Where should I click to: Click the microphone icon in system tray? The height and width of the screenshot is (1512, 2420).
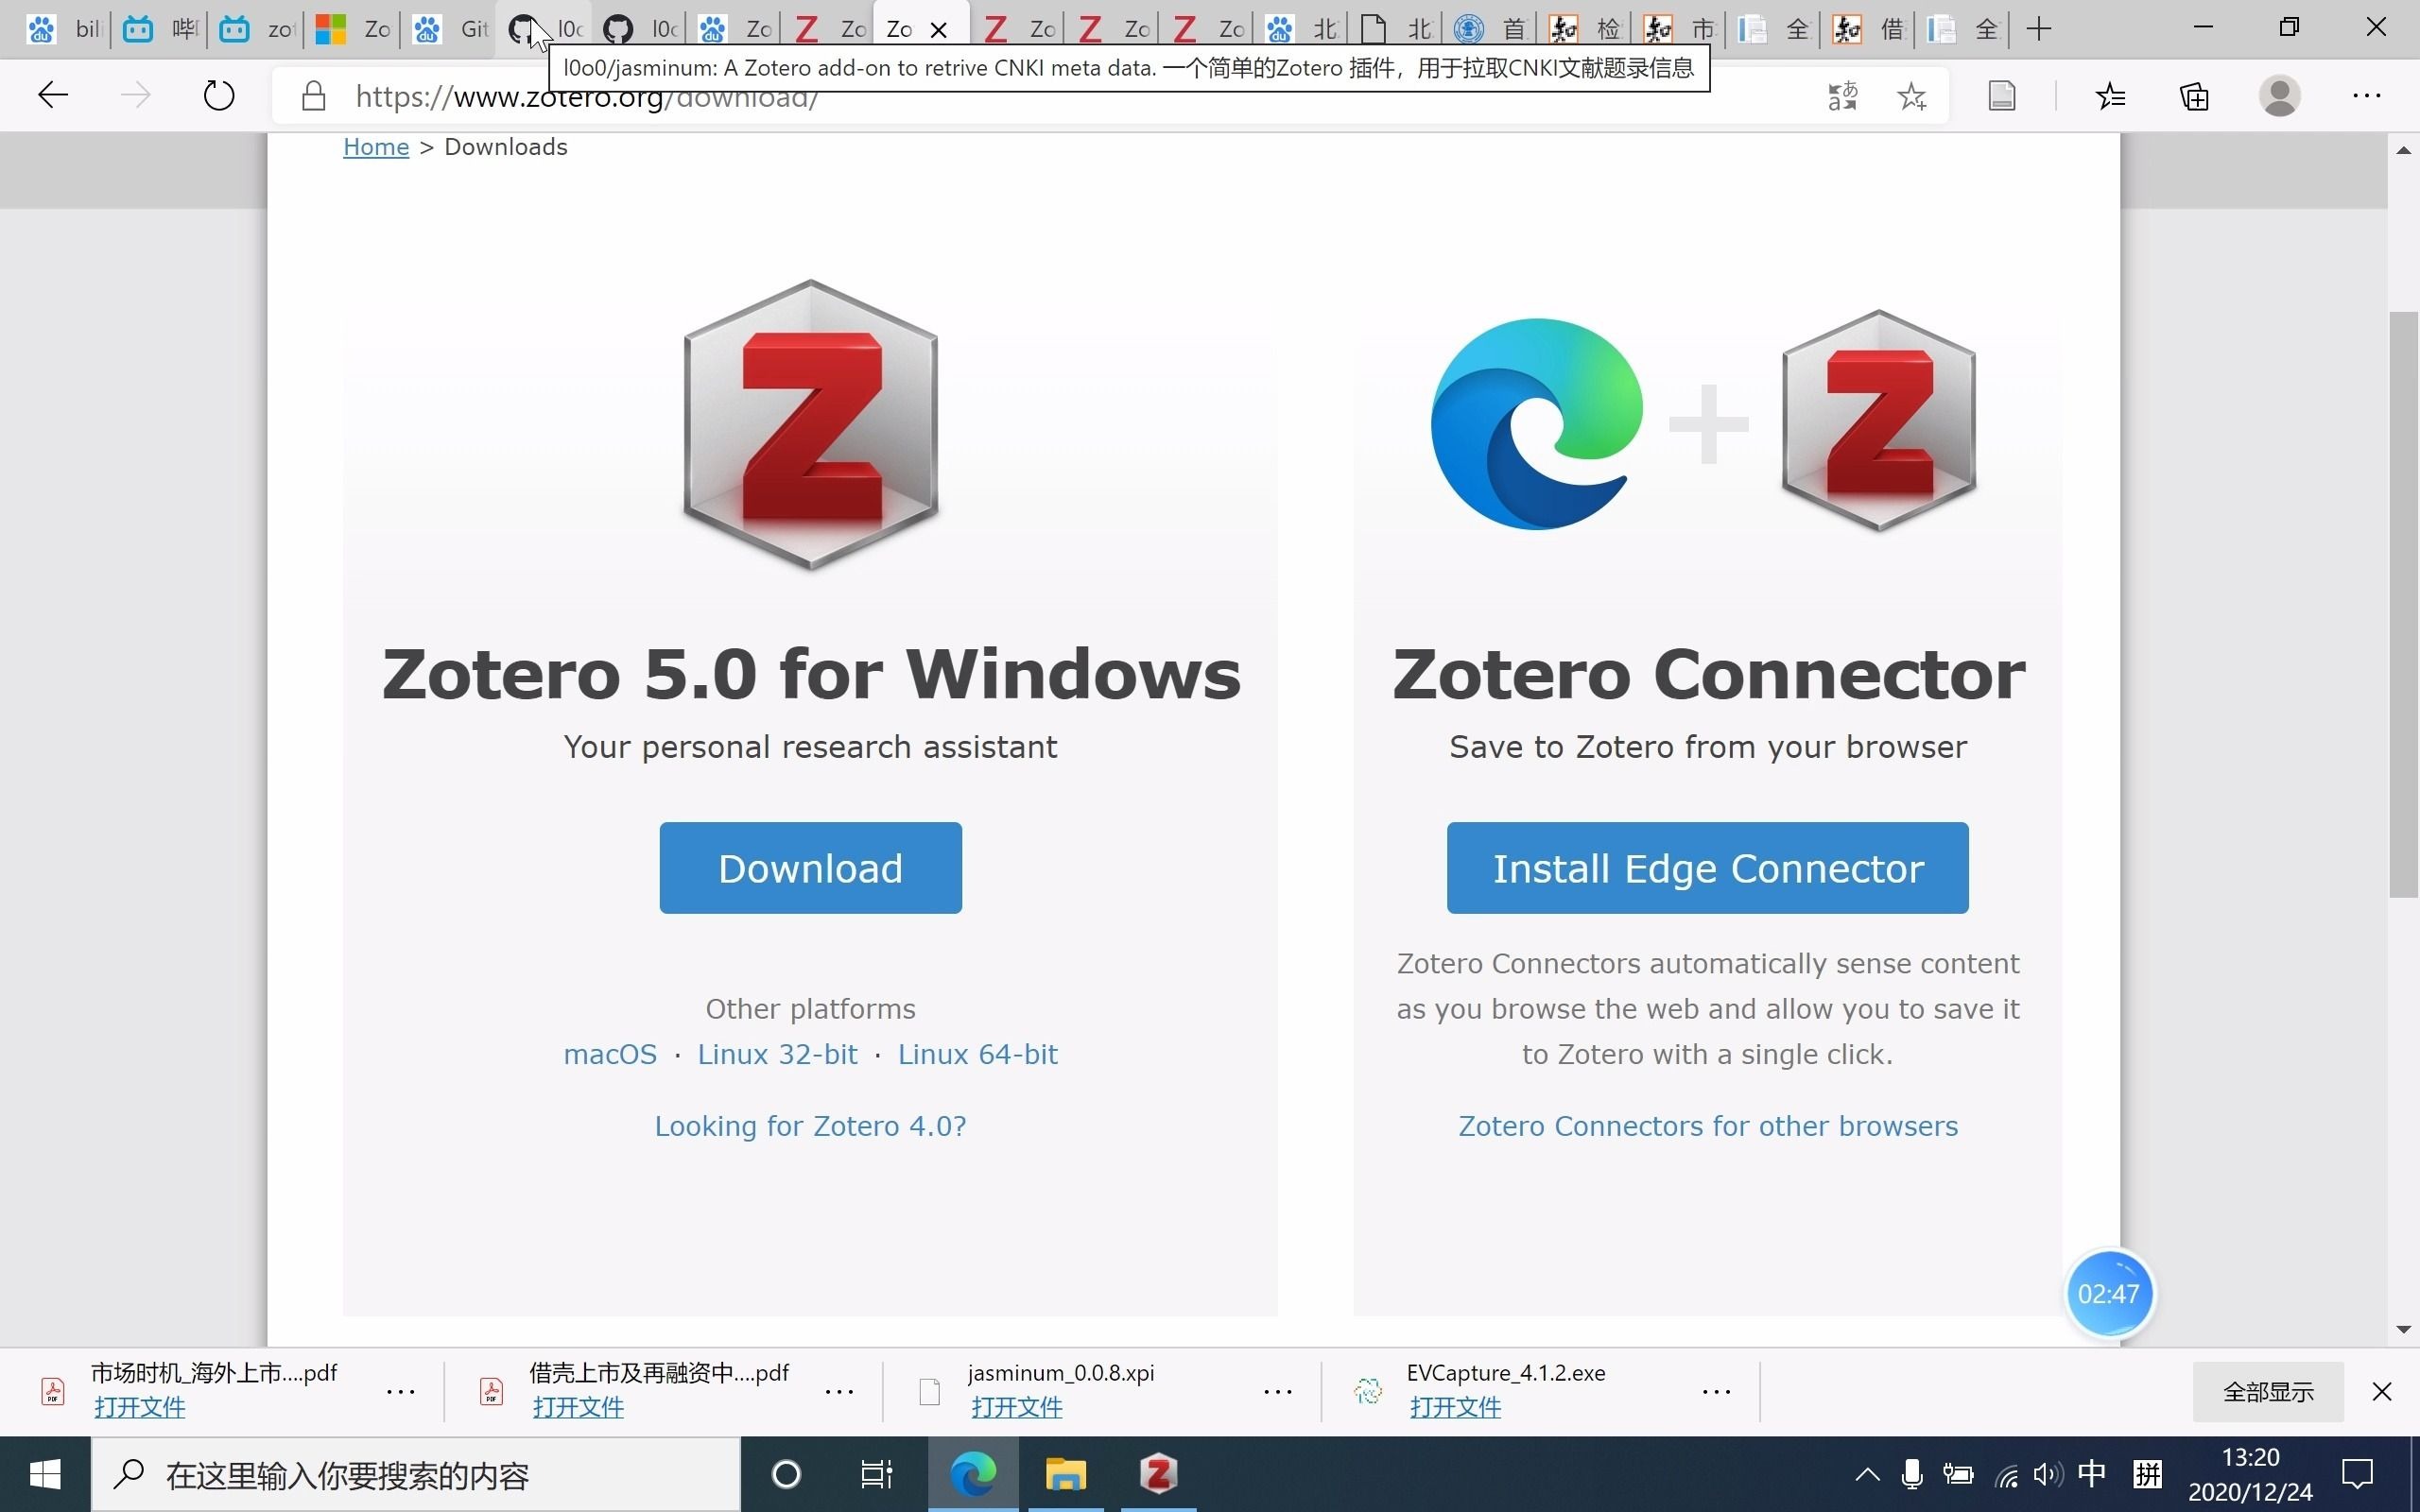pyautogui.click(x=1911, y=1473)
